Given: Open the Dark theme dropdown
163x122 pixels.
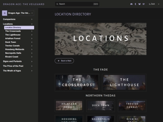Looking at the screenshot, I should pos(154,4).
